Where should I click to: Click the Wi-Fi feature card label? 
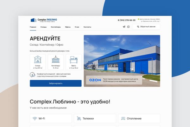tap(42, 118)
